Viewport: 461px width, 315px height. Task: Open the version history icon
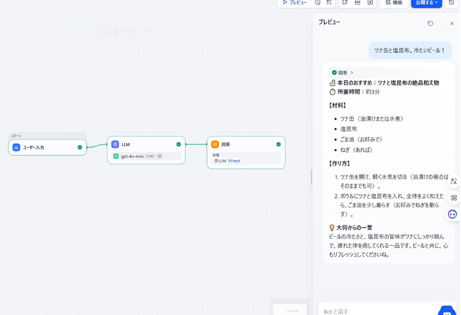(453, 3)
